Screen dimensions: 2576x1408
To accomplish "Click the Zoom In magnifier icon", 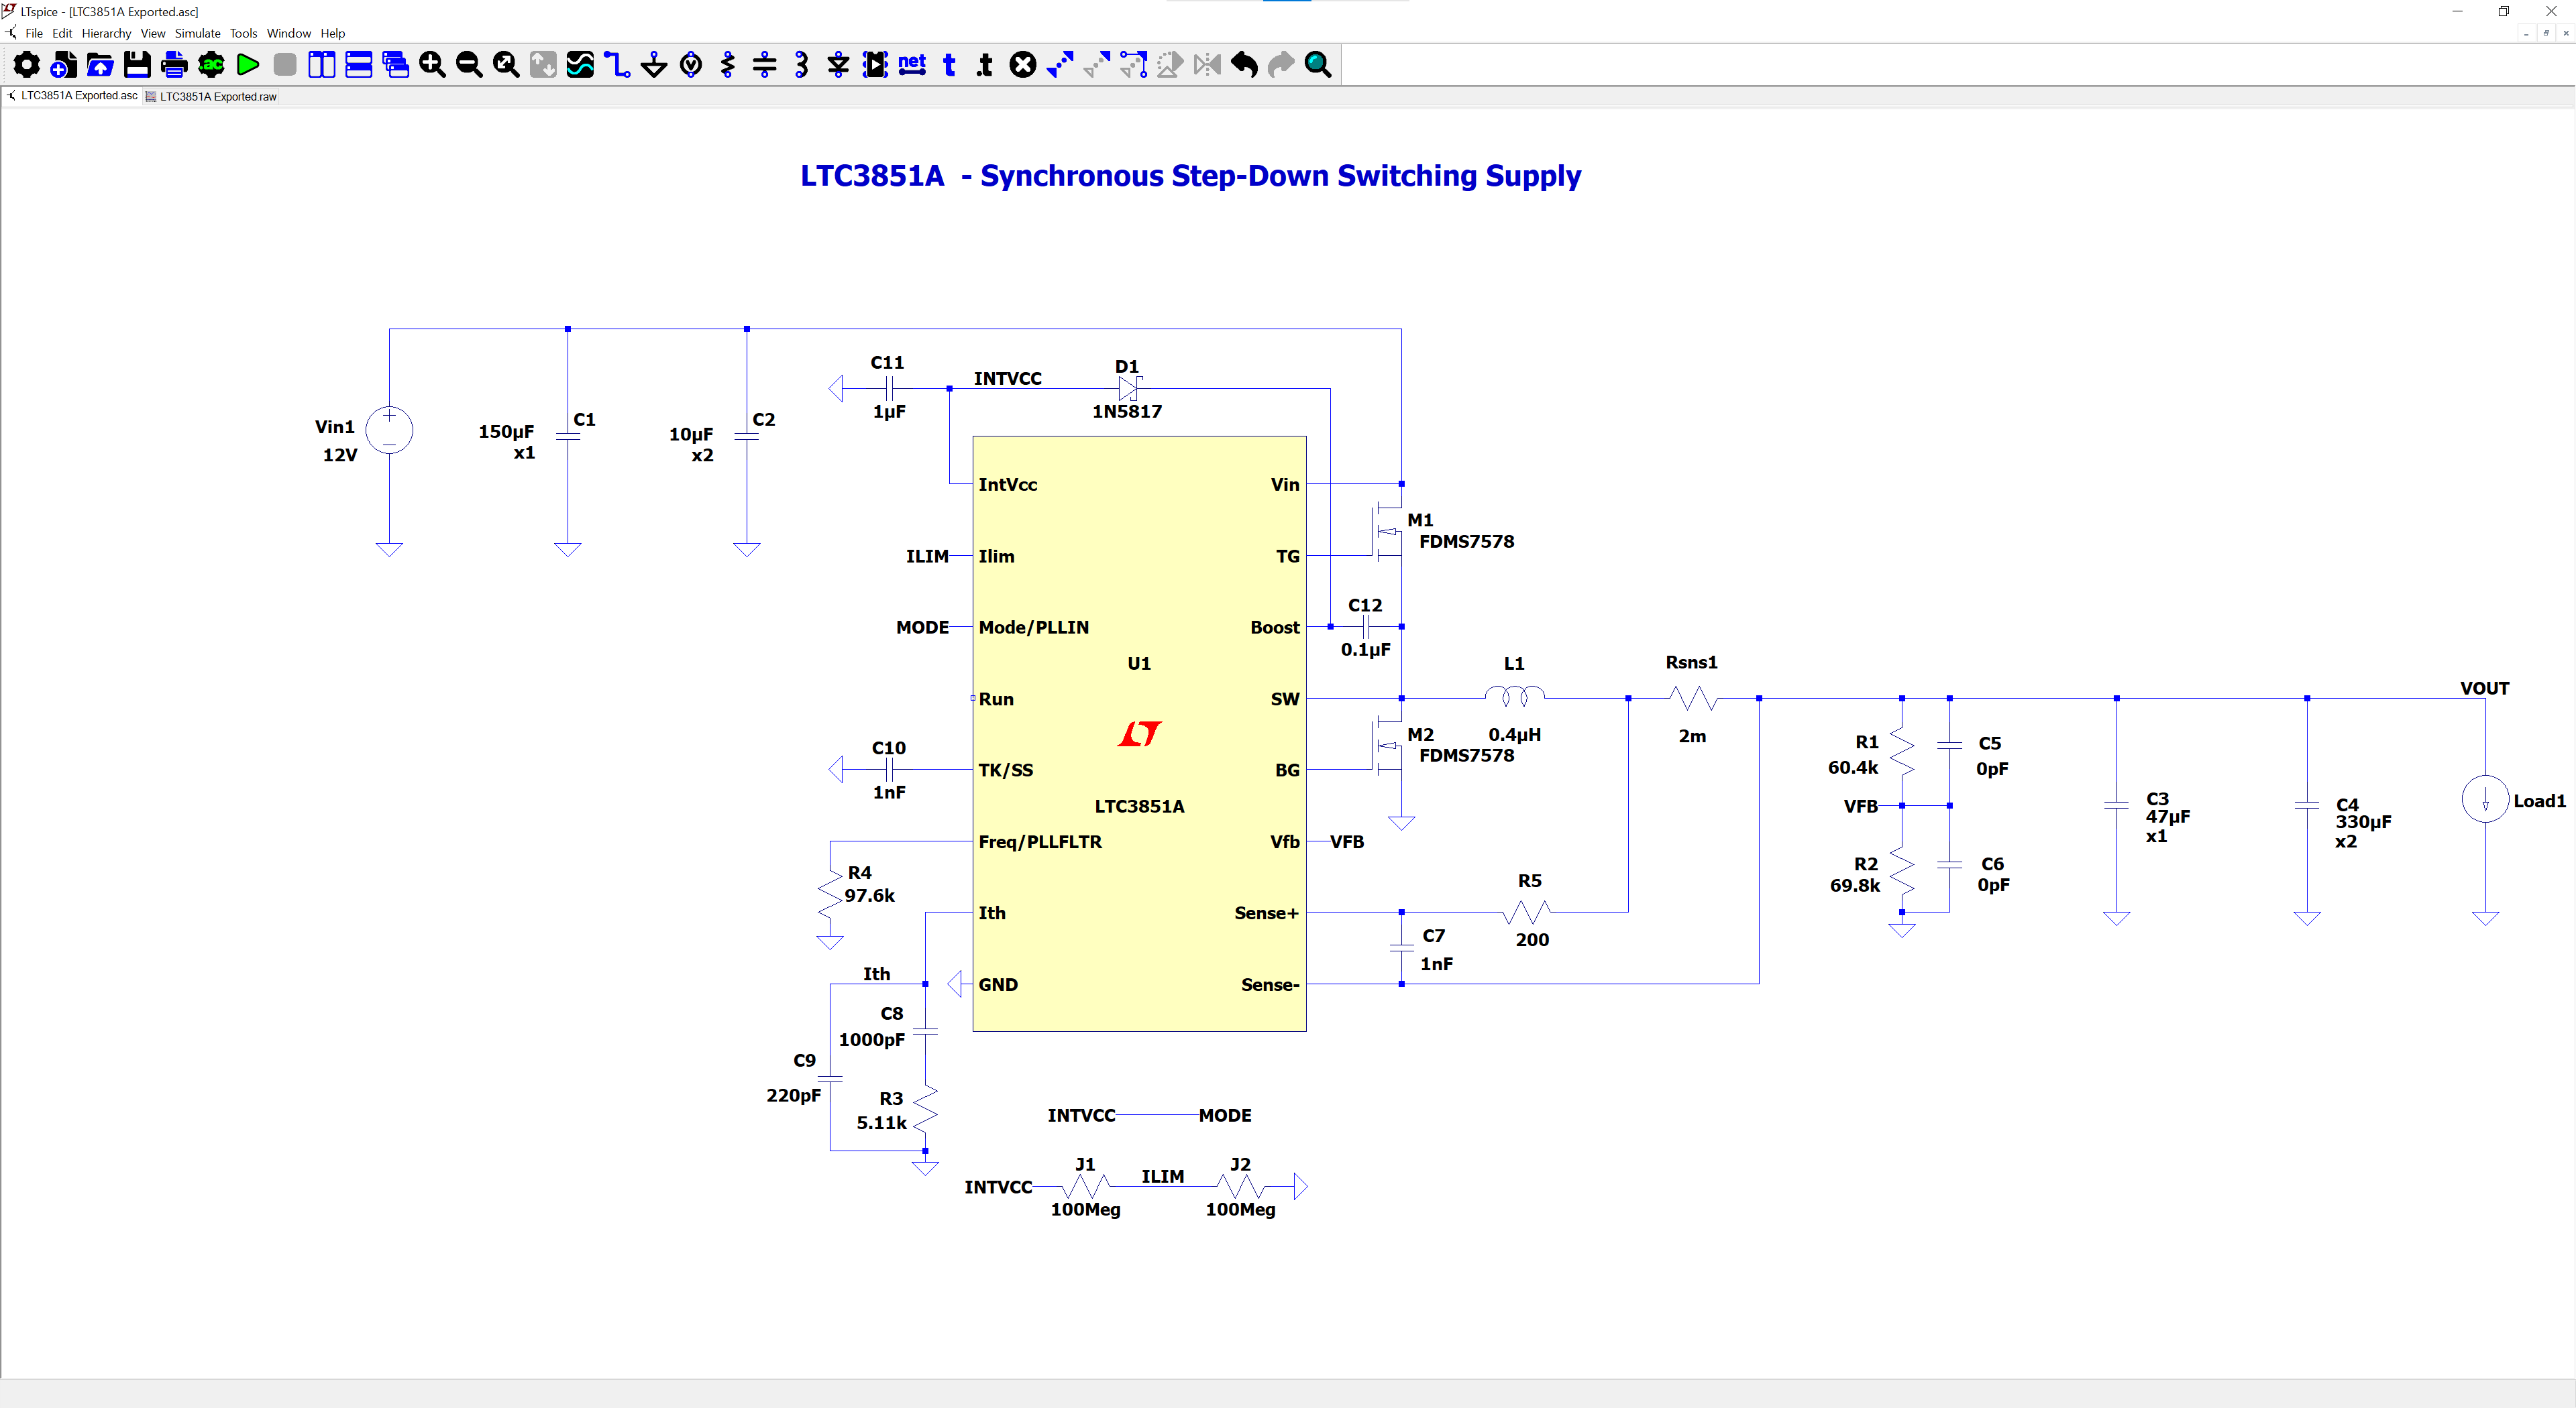I will (432, 66).
